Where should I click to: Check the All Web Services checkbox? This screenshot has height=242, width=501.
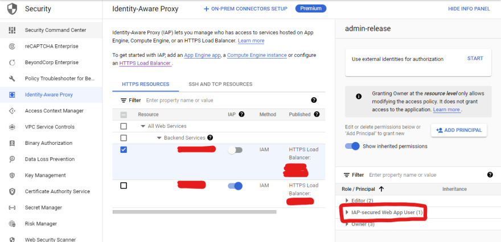(124, 126)
